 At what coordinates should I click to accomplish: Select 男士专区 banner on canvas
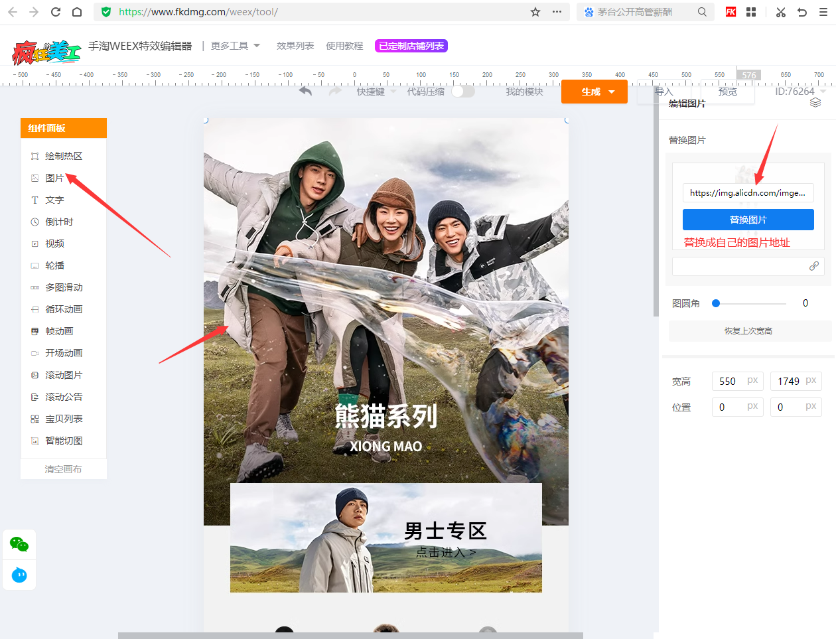point(386,537)
